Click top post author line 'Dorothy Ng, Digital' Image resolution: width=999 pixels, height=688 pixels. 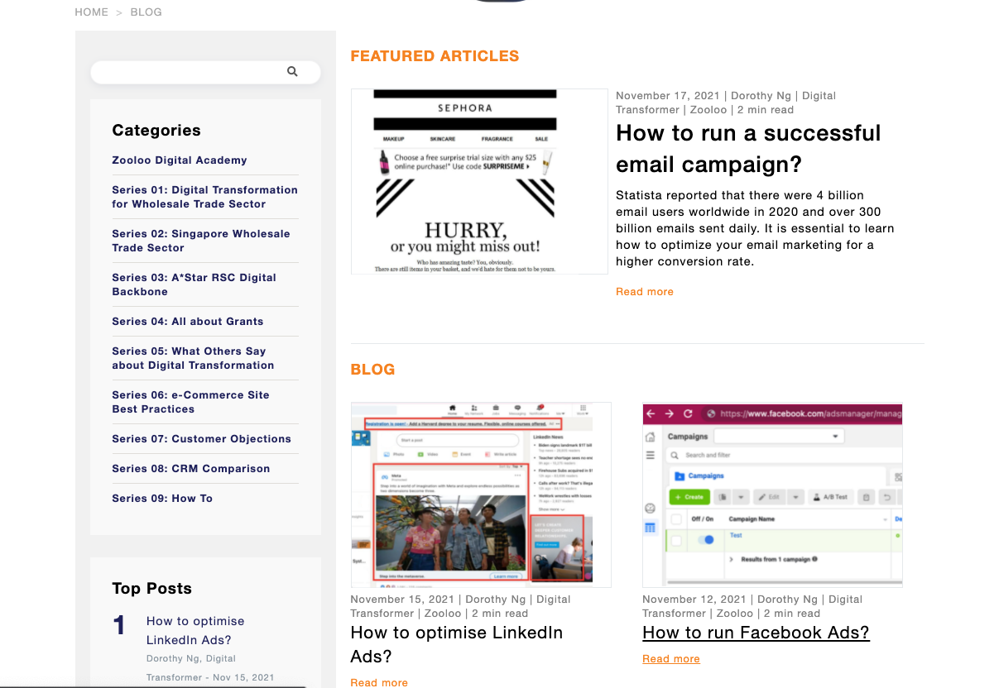191,659
